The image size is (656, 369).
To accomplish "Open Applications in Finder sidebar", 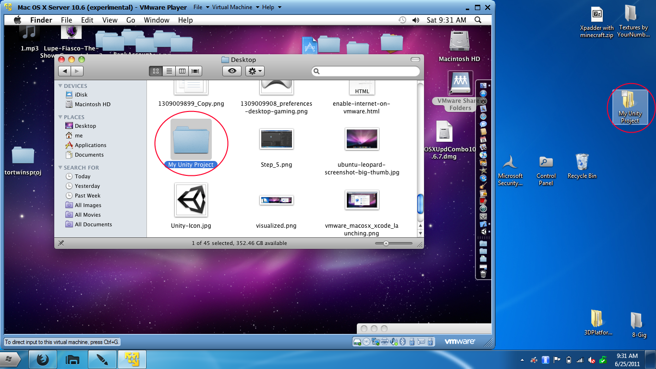I will tap(90, 145).
